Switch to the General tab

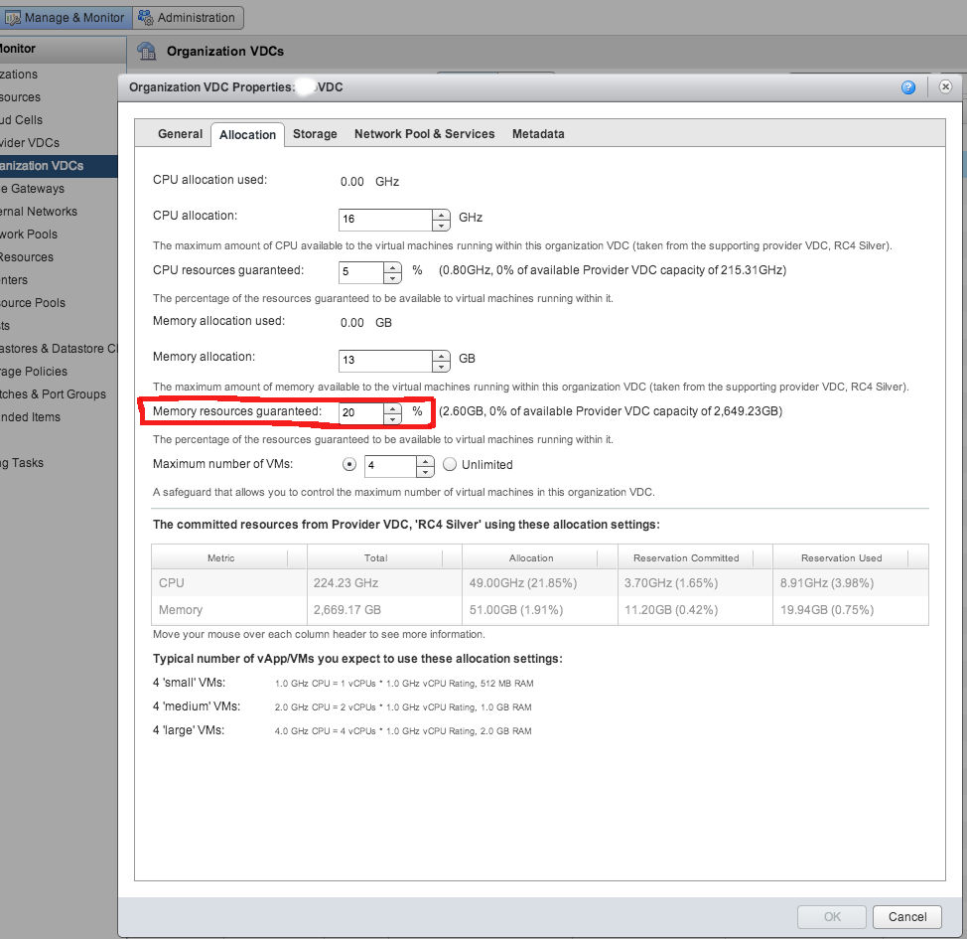click(180, 134)
